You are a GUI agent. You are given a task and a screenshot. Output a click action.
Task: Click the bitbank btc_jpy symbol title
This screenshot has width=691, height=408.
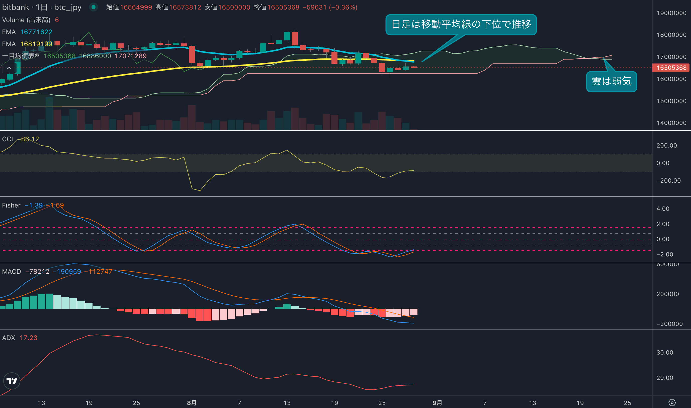point(42,7)
